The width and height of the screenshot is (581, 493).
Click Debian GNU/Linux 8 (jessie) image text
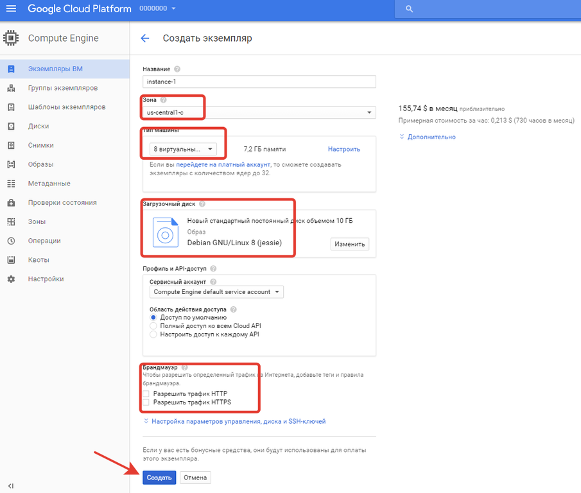tap(234, 243)
